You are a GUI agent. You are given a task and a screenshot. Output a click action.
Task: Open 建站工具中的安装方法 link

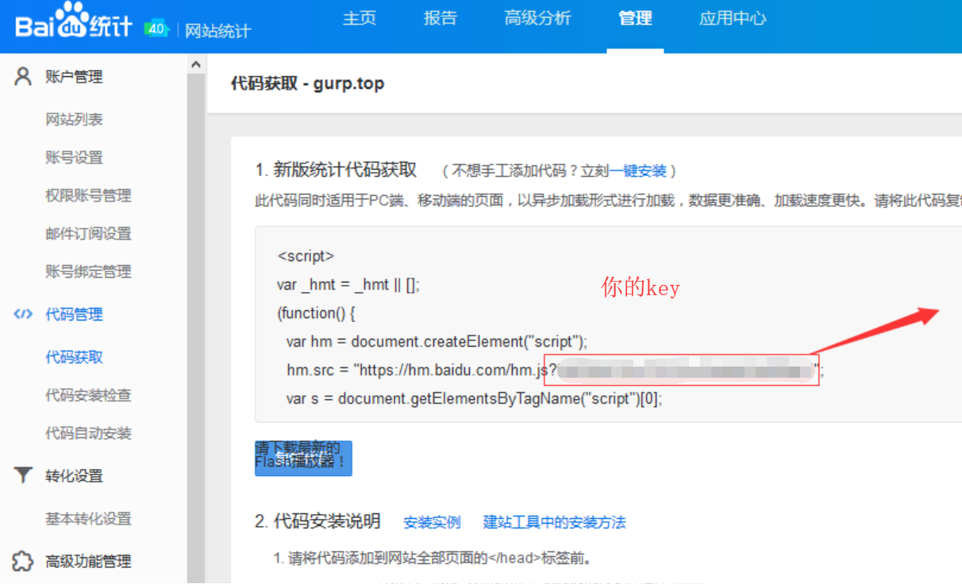pos(555,523)
